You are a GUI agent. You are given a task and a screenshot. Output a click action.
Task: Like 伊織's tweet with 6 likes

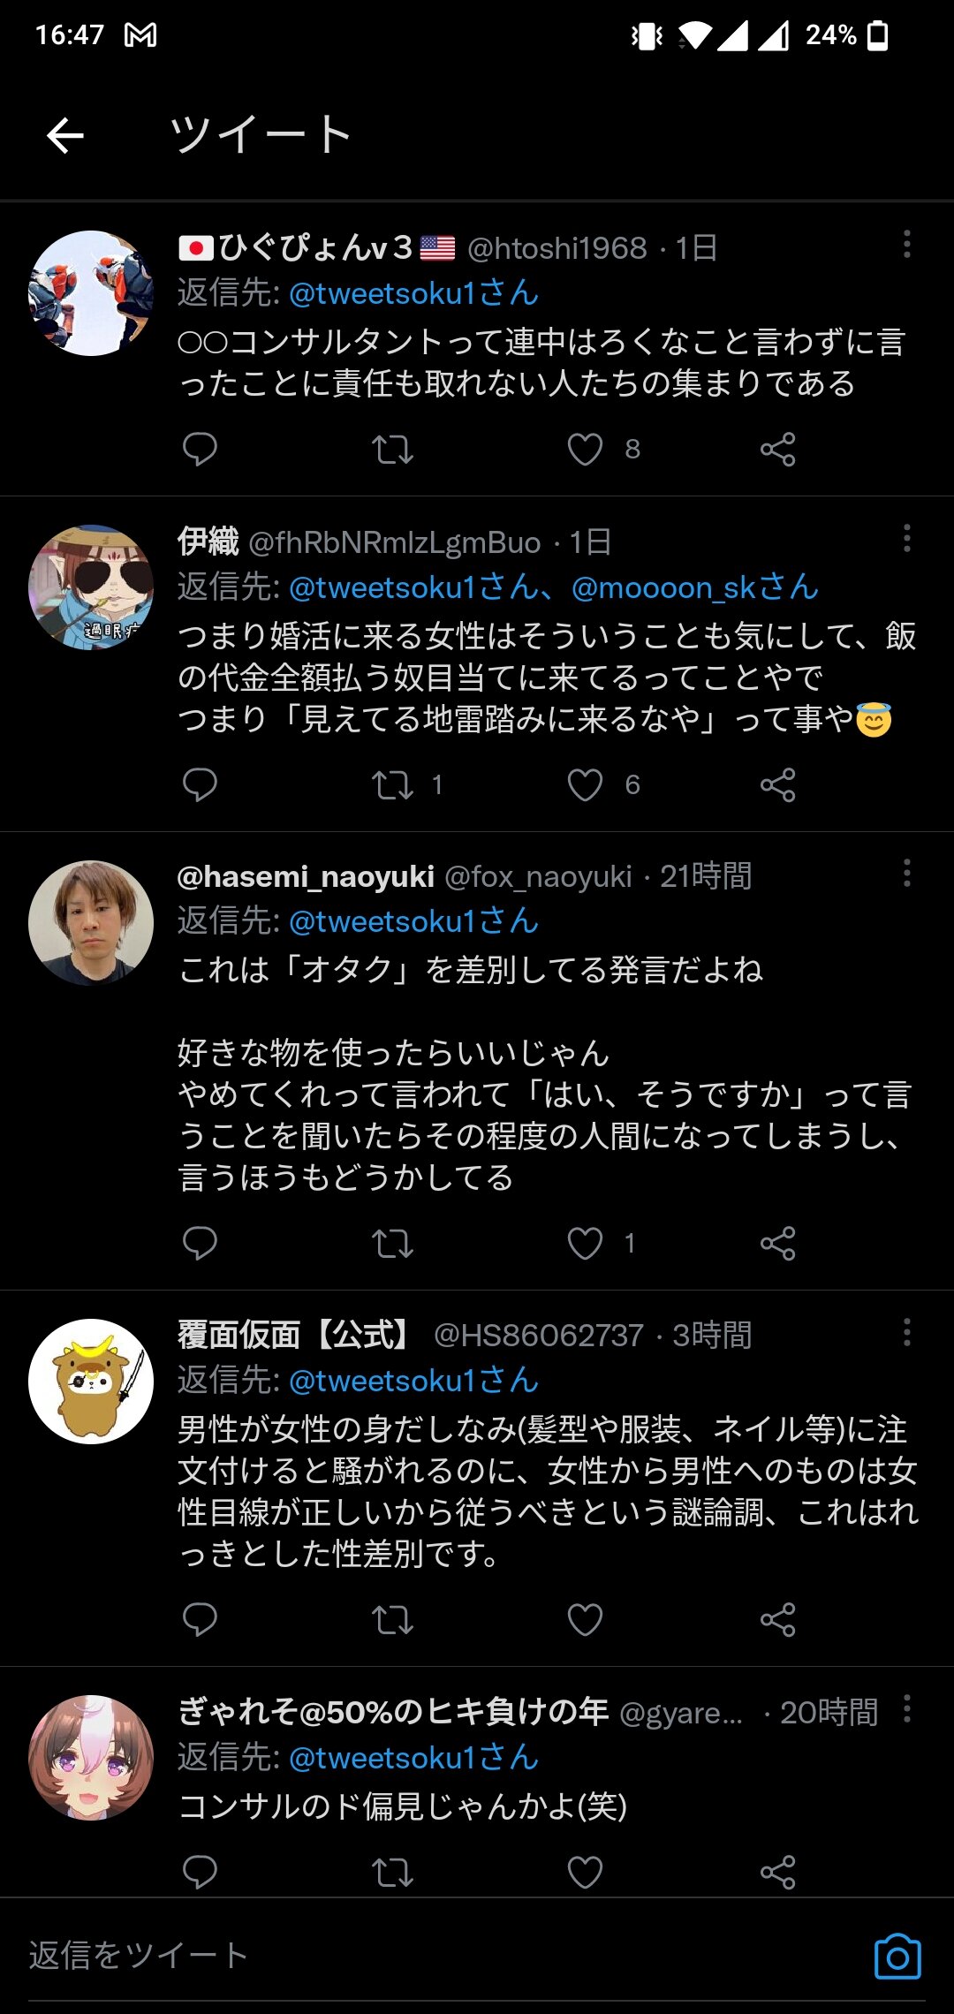tap(585, 785)
